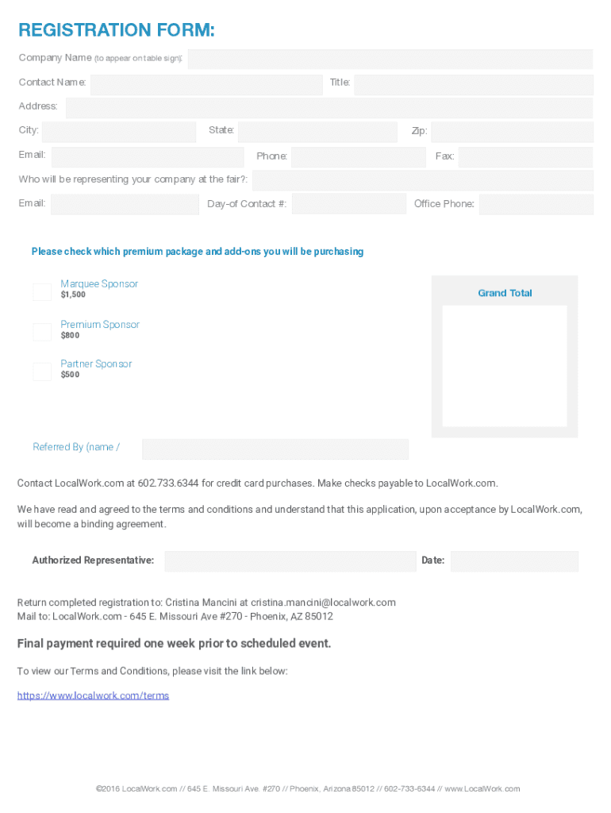Image resolution: width=611 pixels, height=813 pixels.
Task: Select the Partner Sponsor $500 checkbox
Action: pos(42,372)
